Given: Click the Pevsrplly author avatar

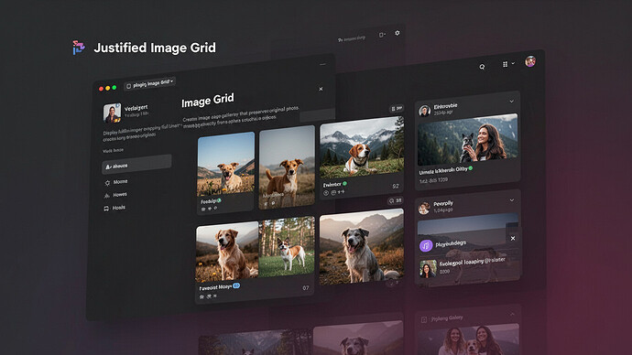Looking at the screenshot, I should point(424,208).
